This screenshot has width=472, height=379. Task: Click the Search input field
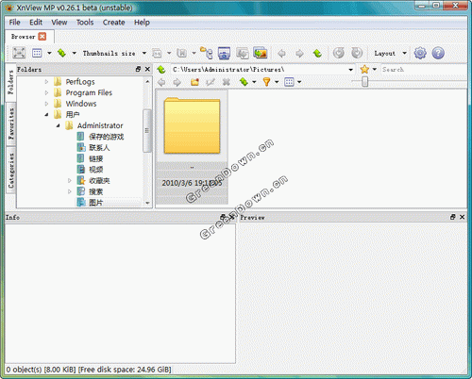point(423,70)
